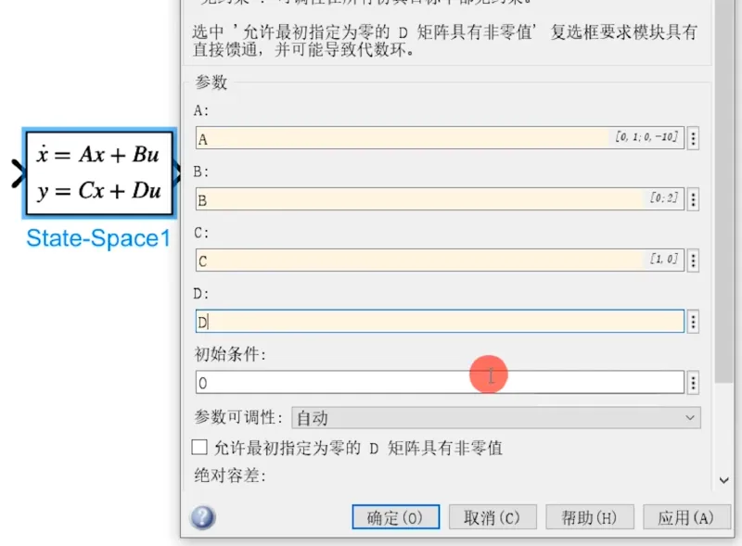Click the 取消(C) button
This screenshot has width=742, height=546.
click(493, 516)
